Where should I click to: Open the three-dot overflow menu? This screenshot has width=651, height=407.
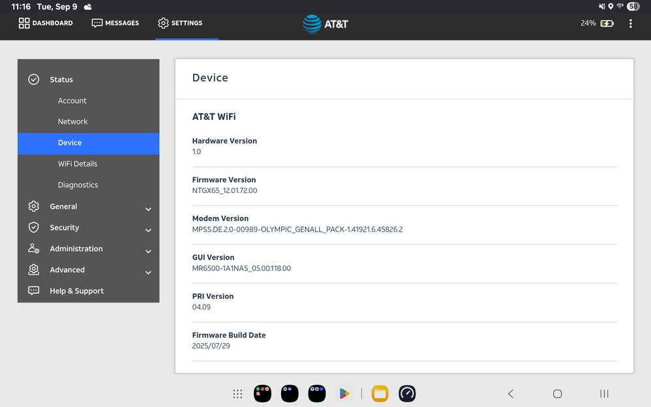click(x=630, y=23)
